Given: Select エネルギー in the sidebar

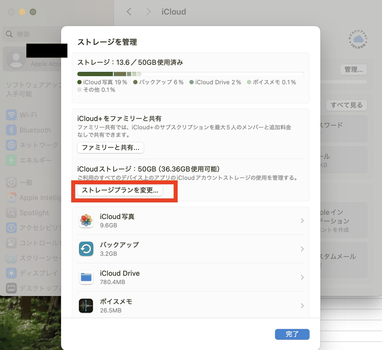Looking at the screenshot, I should (35, 160).
